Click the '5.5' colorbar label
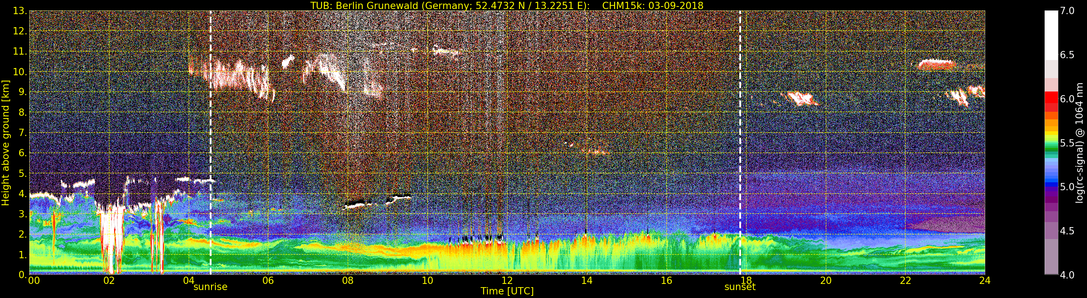The height and width of the screenshot is (298, 1087). [1067, 143]
